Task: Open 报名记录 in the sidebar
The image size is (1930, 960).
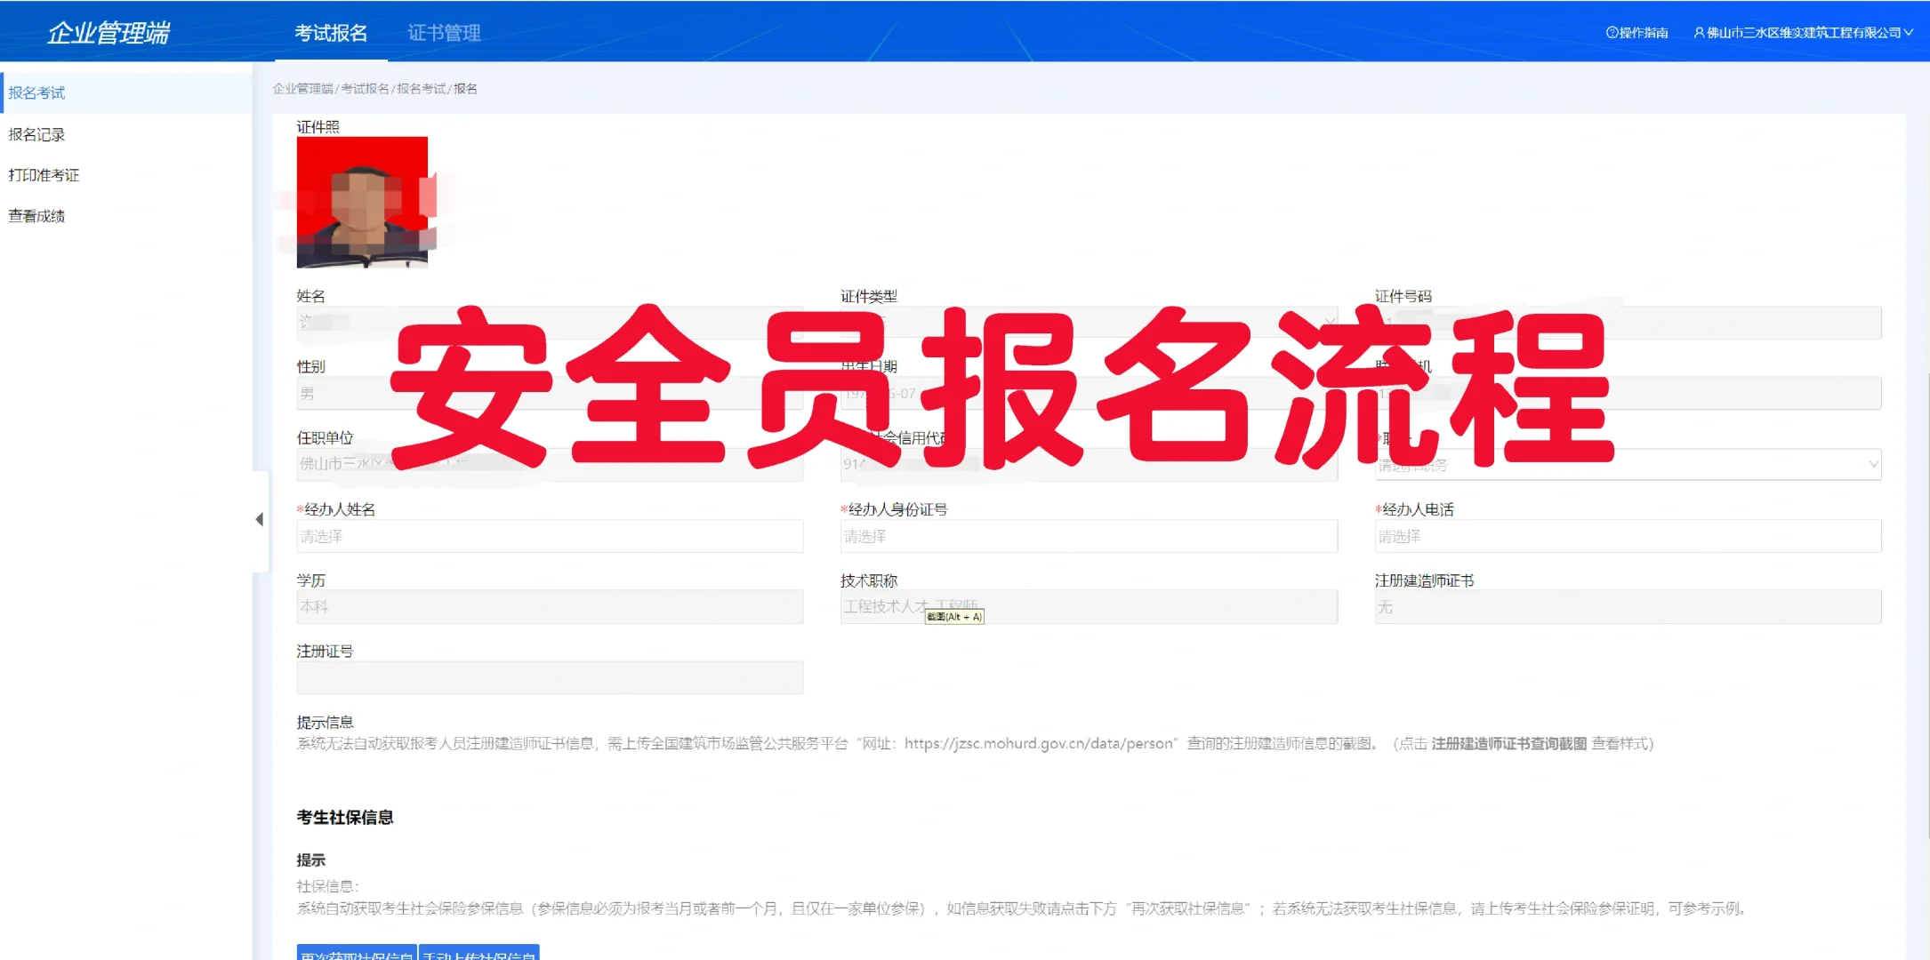Action: coord(37,134)
